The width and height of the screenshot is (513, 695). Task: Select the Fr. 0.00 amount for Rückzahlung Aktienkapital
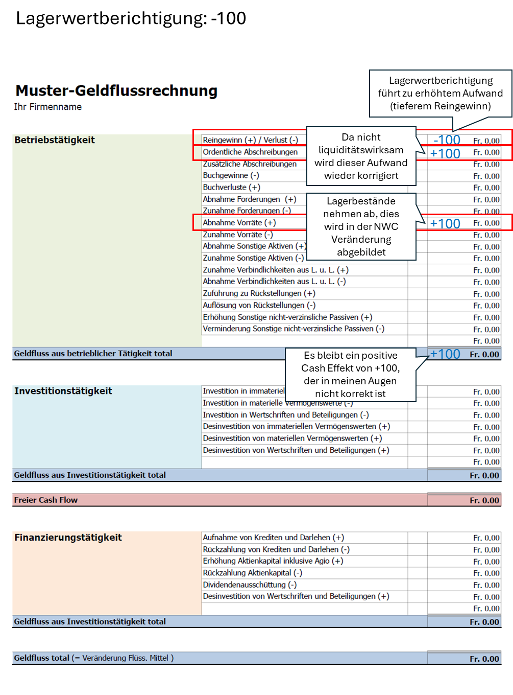[x=486, y=573]
